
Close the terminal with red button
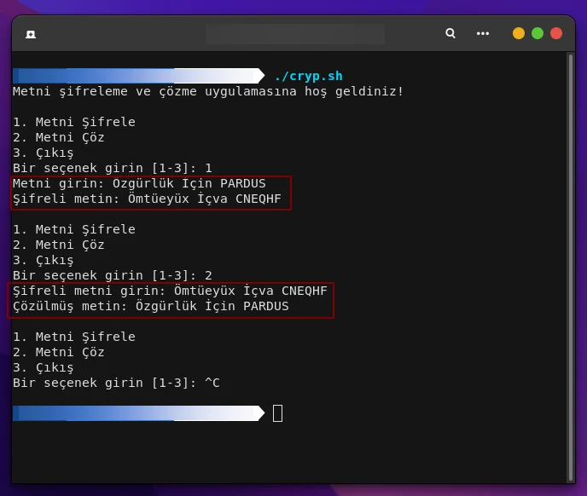click(x=556, y=33)
